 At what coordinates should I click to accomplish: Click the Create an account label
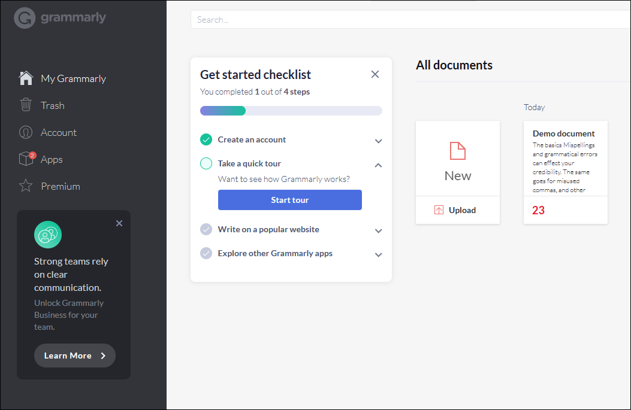point(252,139)
